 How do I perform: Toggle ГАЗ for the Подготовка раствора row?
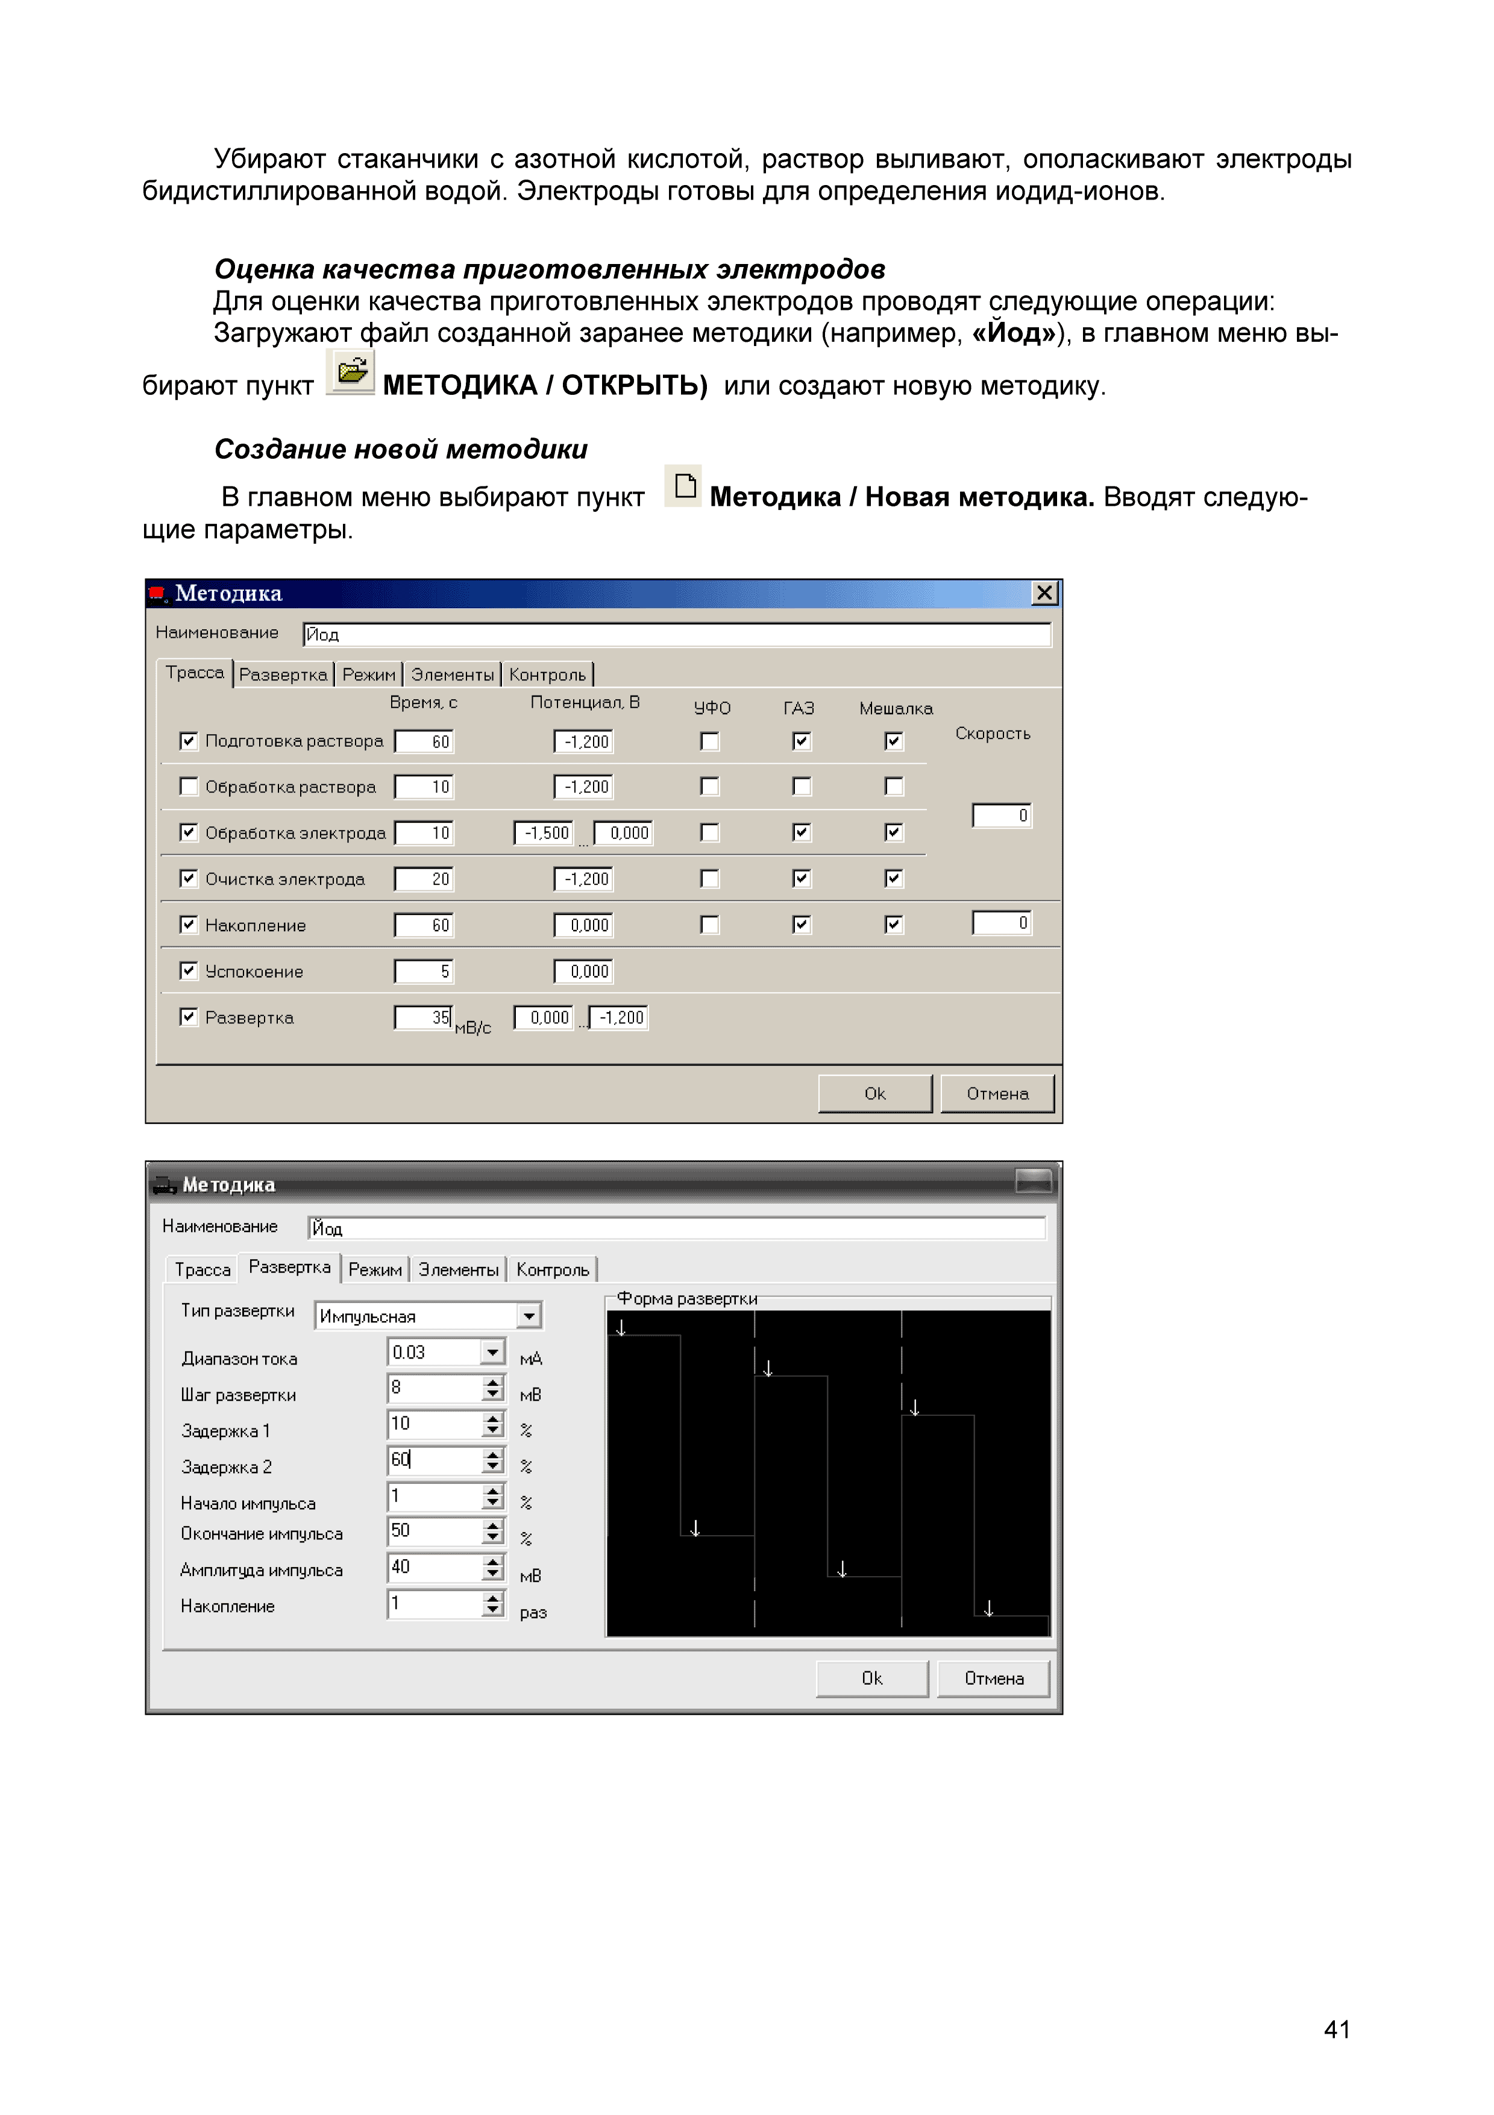pos(802,741)
